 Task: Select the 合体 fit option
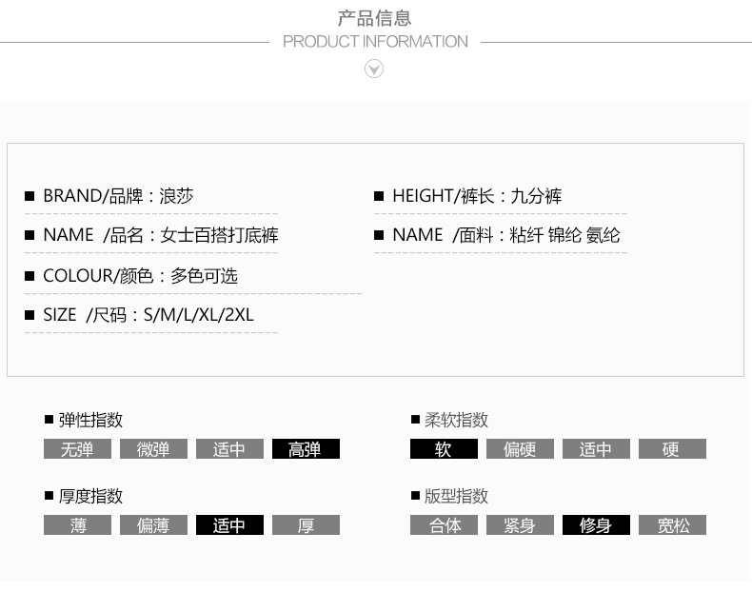click(x=444, y=525)
